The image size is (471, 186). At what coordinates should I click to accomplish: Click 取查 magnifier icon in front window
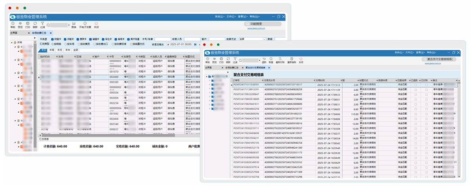pos(271,60)
